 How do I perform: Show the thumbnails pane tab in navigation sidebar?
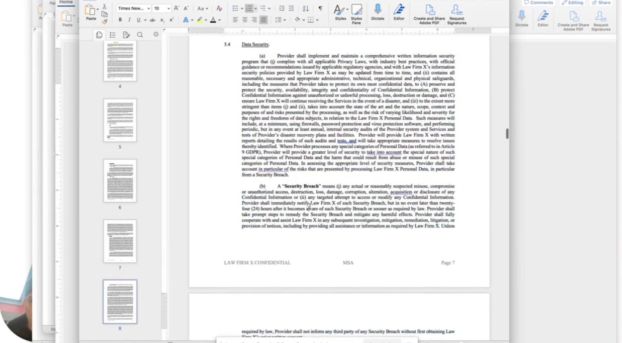pyautogui.click(x=99, y=35)
